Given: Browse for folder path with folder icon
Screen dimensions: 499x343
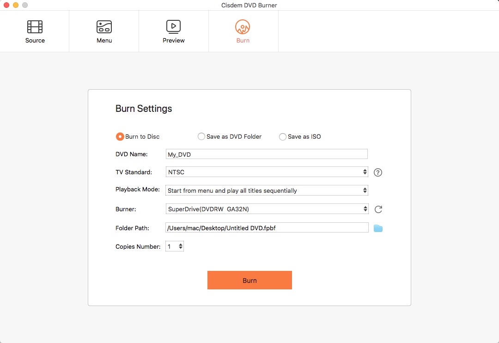Looking at the screenshot, I should [378, 228].
